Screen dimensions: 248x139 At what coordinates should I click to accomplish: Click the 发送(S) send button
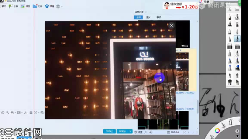122,131
